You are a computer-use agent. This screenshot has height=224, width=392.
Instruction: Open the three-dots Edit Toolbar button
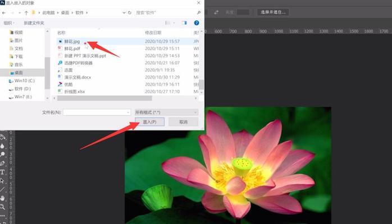tap(2, 216)
